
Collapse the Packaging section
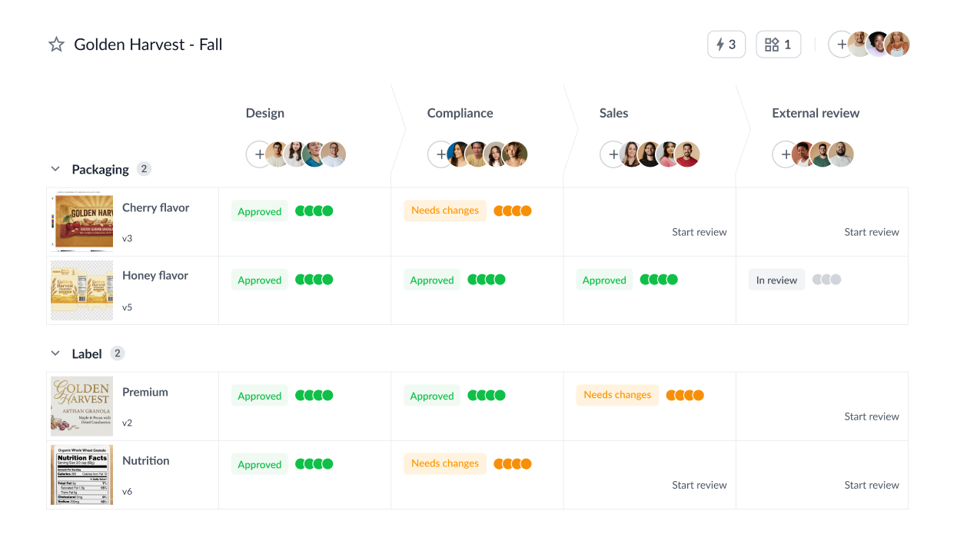pyautogui.click(x=55, y=169)
